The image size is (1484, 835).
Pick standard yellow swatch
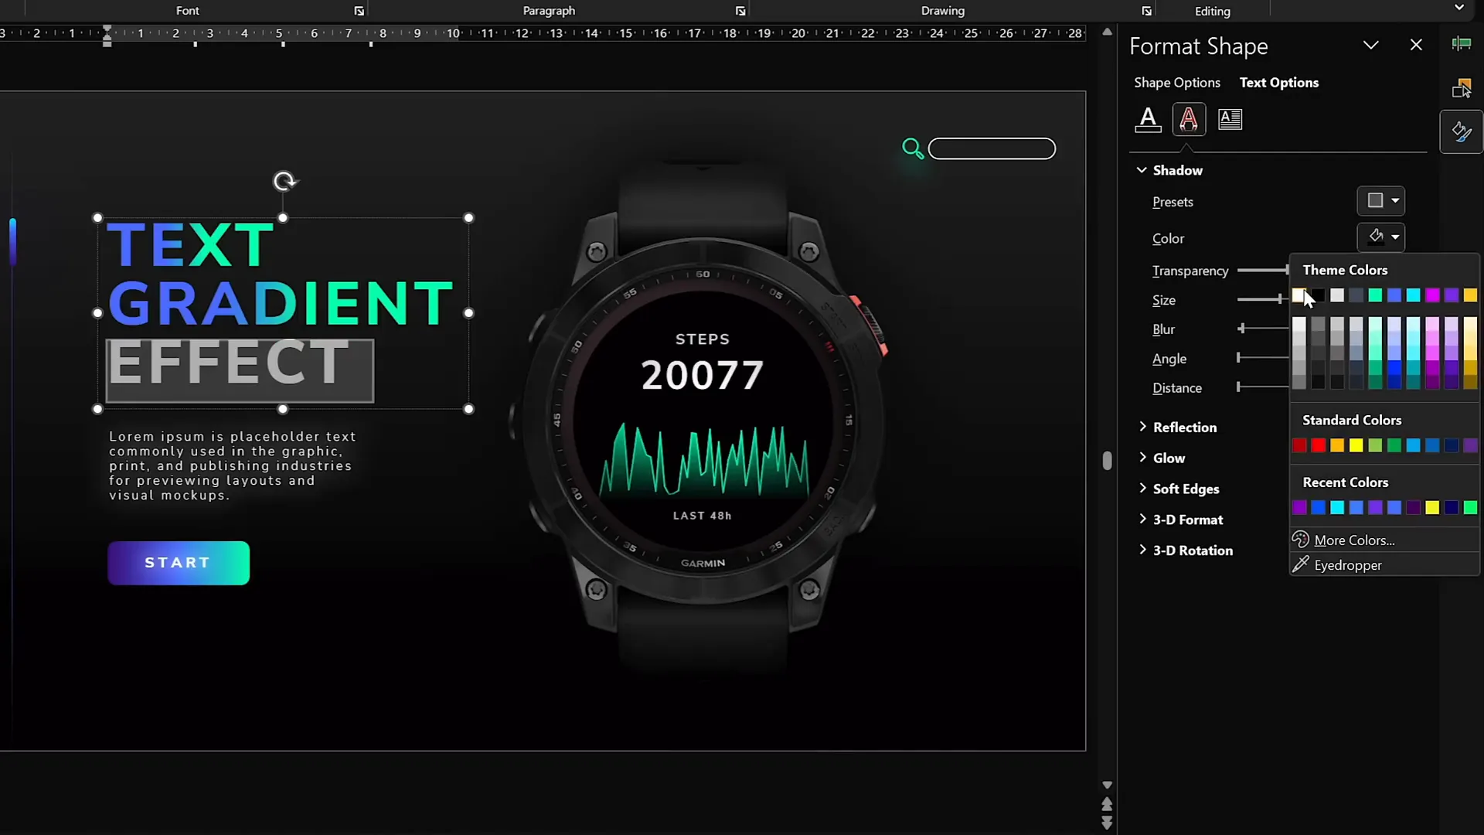click(x=1356, y=445)
